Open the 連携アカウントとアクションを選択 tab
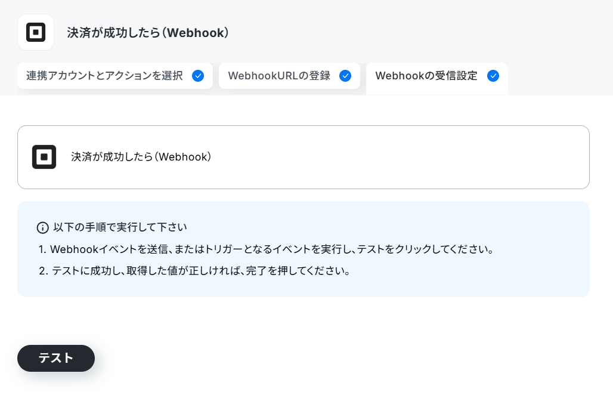This screenshot has width=613, height=398. 115,76
